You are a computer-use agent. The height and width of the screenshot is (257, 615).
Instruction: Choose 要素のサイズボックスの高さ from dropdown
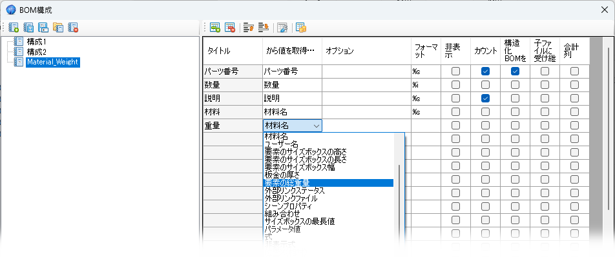[x=329, y=152]
